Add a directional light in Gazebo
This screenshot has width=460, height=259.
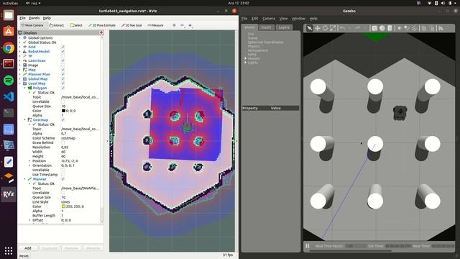coord(415,28)
